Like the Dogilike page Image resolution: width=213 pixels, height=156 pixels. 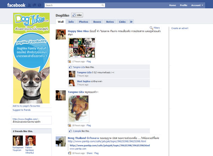77,15
